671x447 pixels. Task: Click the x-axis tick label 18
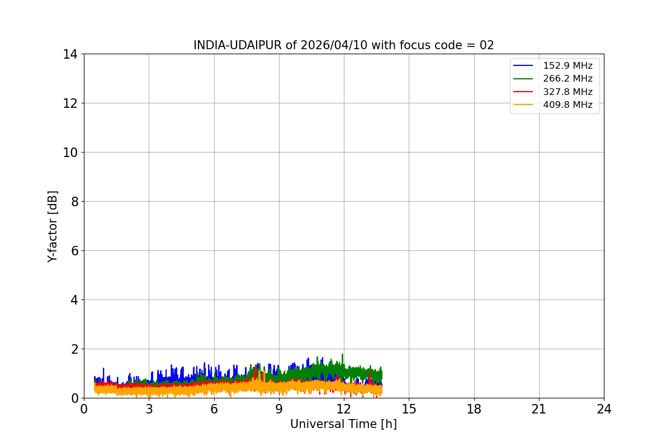pos(474,409)
